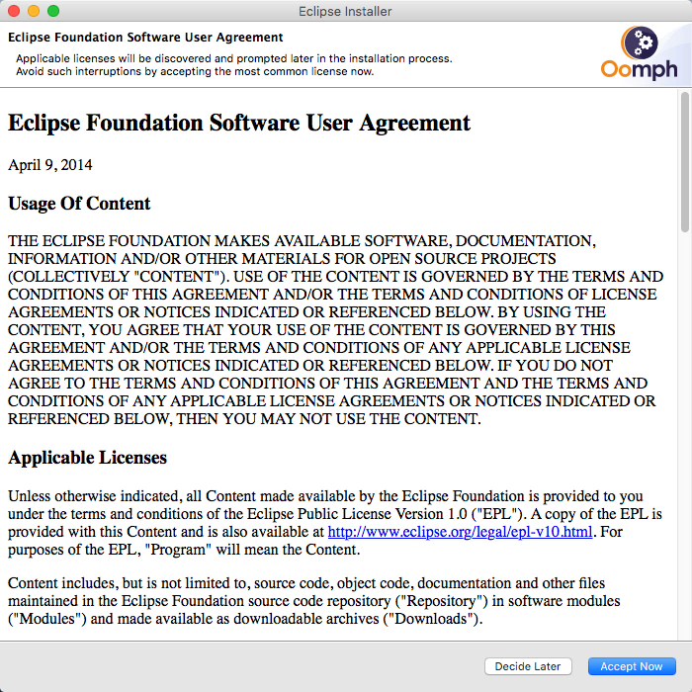
Task: Click the bold header title at top
Action: [x=145, y=38]
